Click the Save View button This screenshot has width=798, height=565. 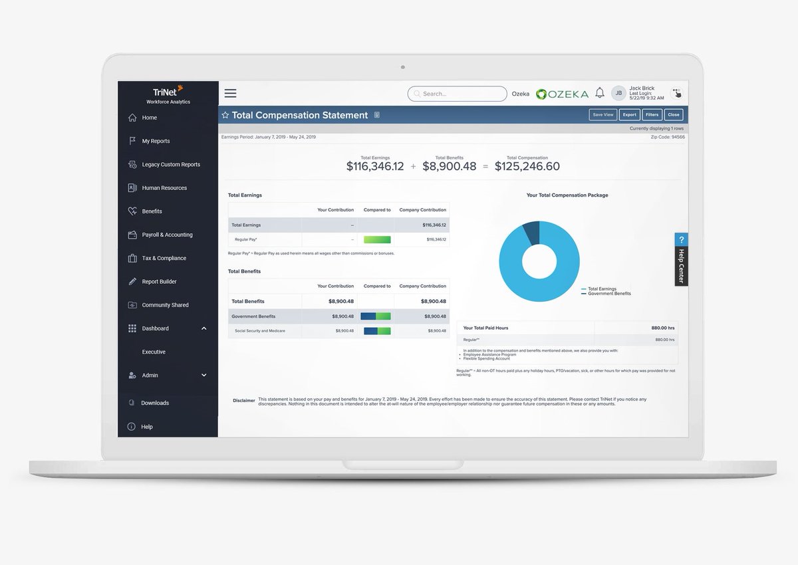pos(603,114)
